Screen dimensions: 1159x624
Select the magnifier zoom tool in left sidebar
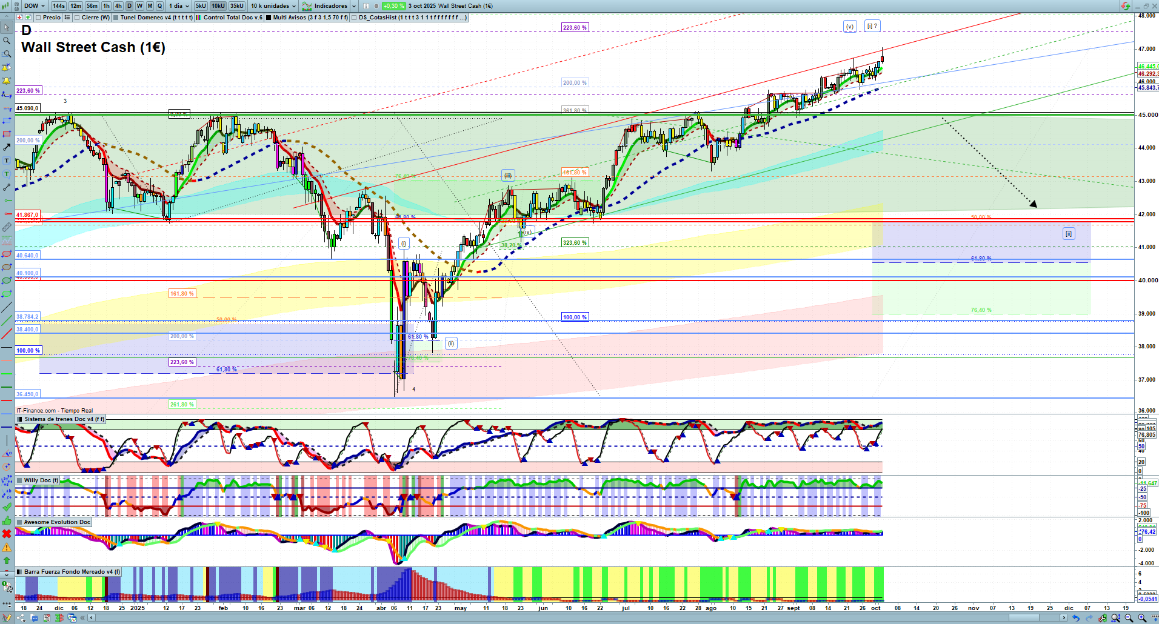pos(7,41)
